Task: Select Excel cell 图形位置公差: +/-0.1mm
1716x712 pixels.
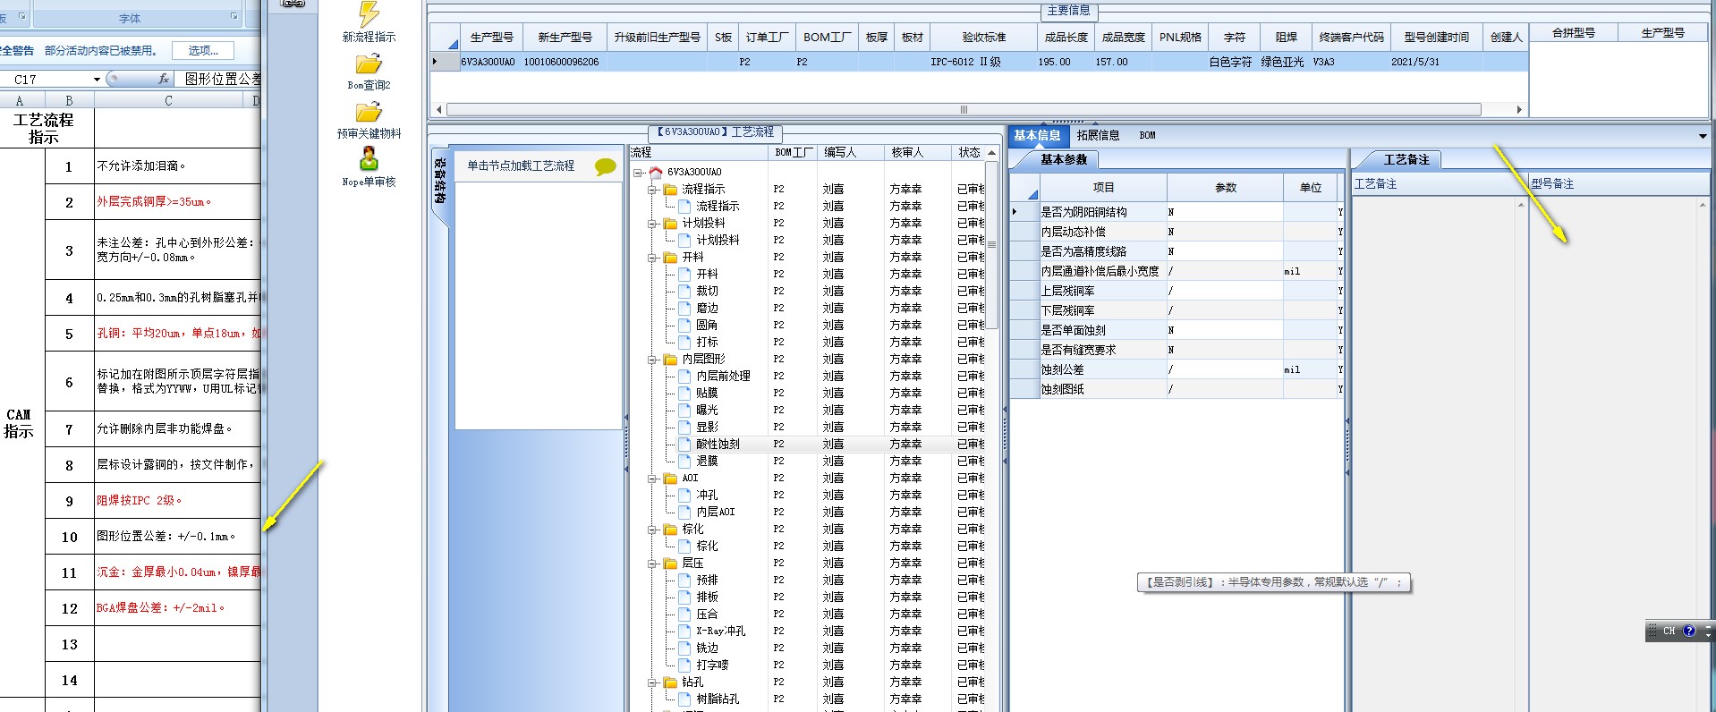Action: pyautogui.click(x=177, y=537)
